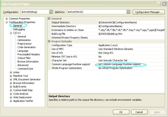
Task: Open the Platform dropdown showing Active(Win32)
Action: (99, 12)
